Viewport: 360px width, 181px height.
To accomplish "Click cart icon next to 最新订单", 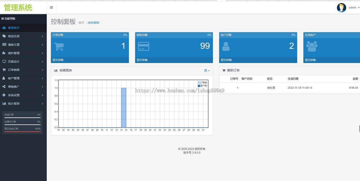I will pos(224,71).
